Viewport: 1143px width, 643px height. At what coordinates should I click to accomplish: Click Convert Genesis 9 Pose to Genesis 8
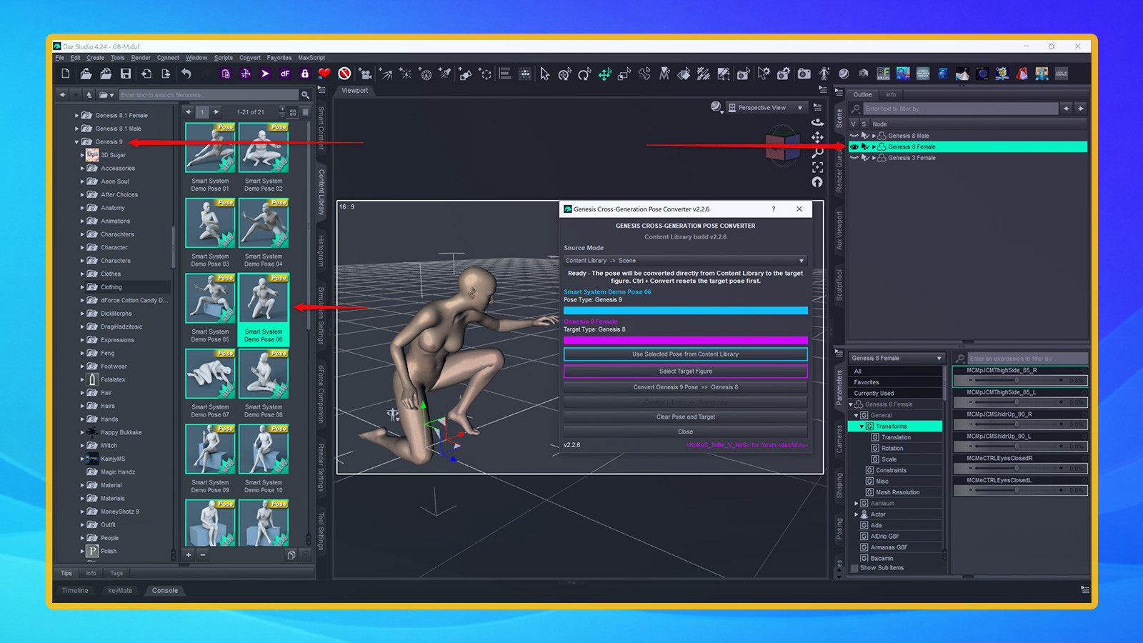click(x=685, y=387)
